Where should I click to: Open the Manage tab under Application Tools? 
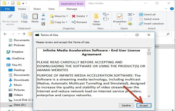point(72,9)
